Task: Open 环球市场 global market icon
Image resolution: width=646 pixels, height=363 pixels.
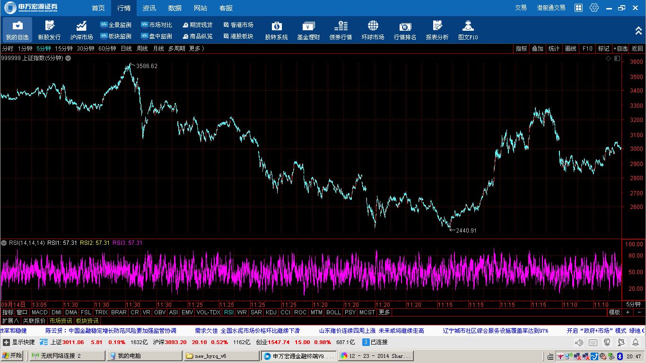Action: (x=373, y=30)
